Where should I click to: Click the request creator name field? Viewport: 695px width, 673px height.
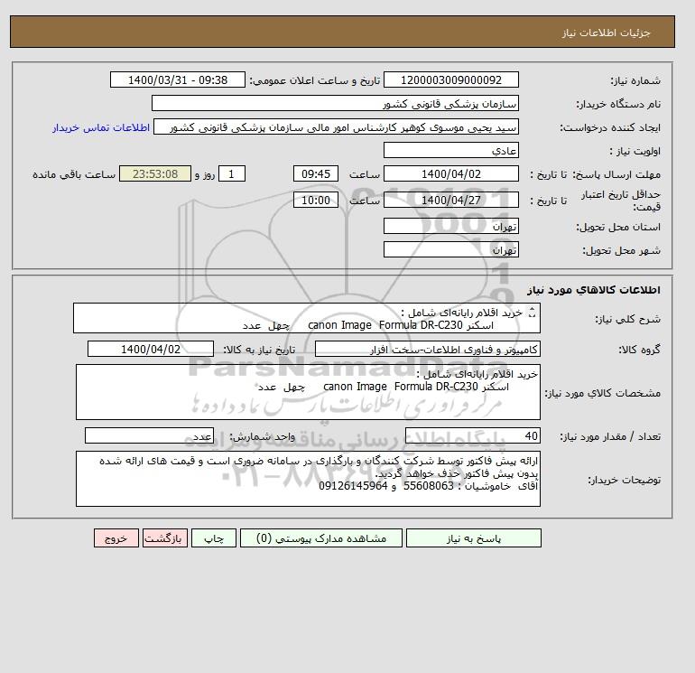click(336, 126)
